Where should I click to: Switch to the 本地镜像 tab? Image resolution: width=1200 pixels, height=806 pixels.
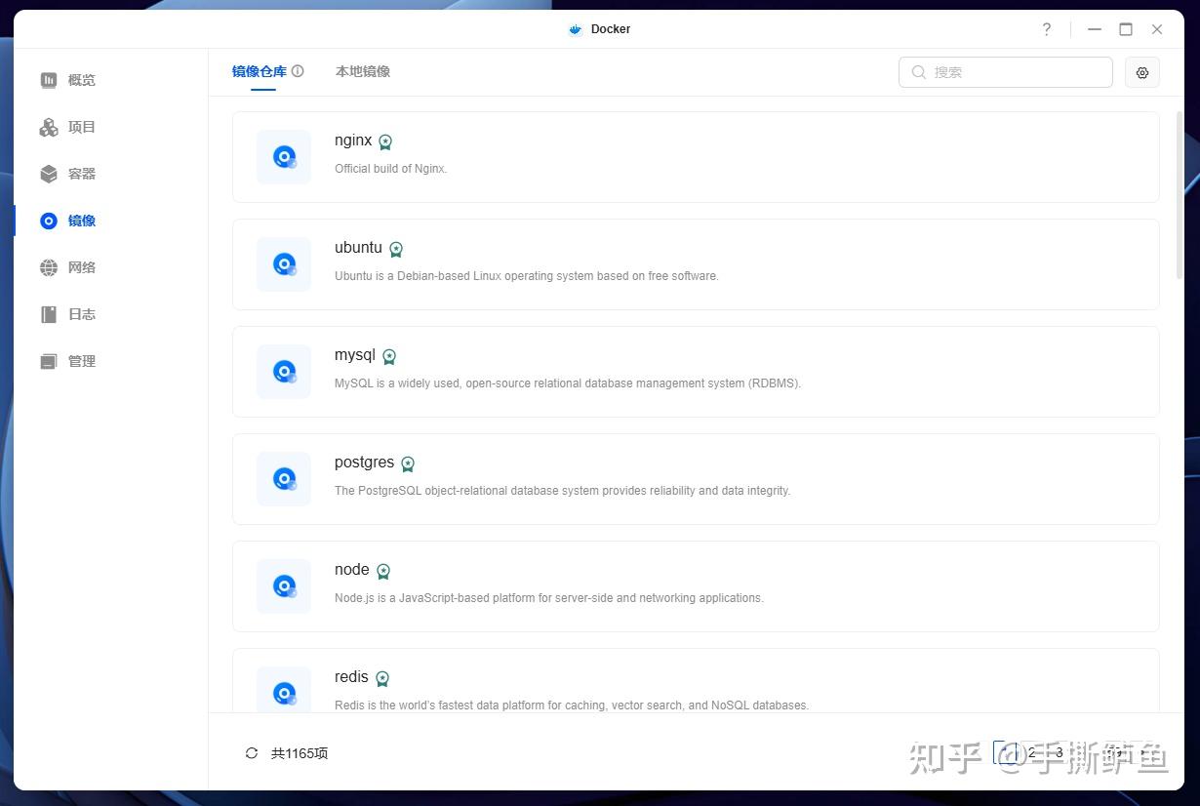363,71
